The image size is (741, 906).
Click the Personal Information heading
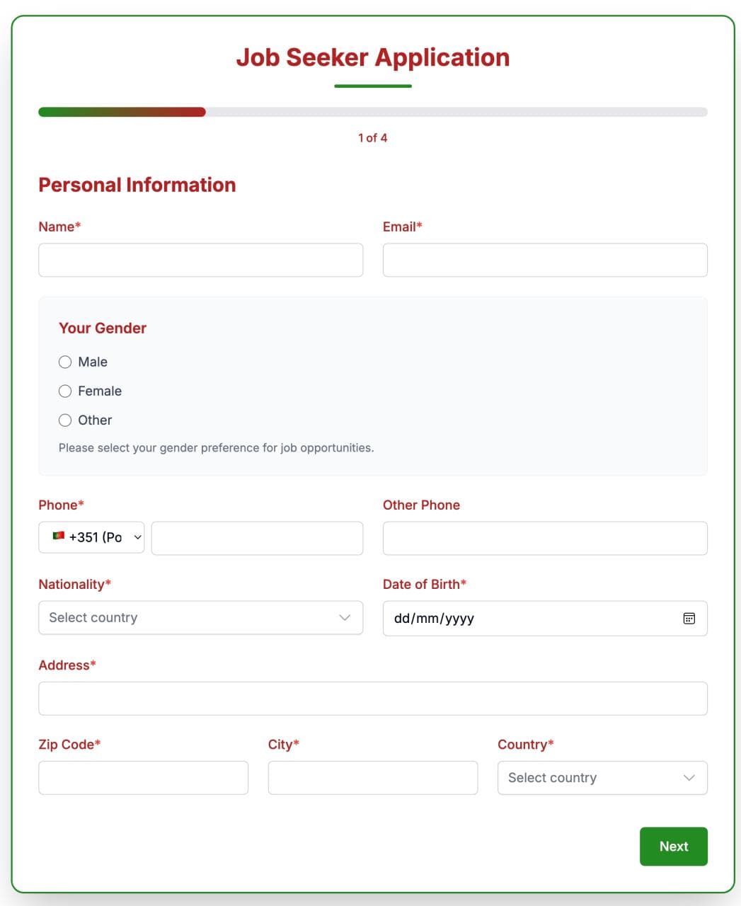point(137,185)
